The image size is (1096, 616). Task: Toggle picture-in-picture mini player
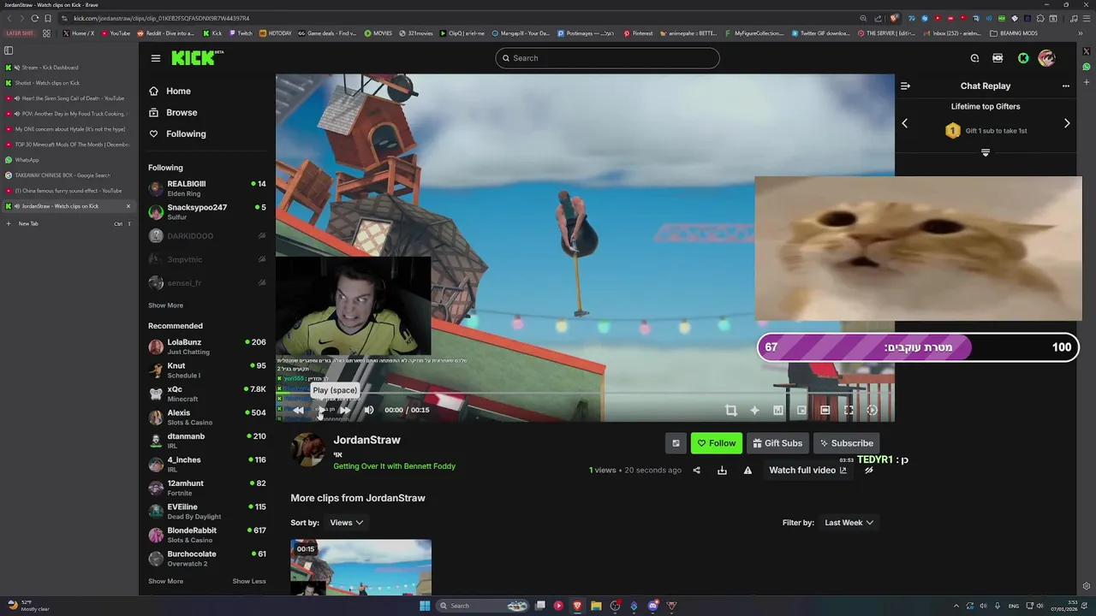click(x=801, y=410)
